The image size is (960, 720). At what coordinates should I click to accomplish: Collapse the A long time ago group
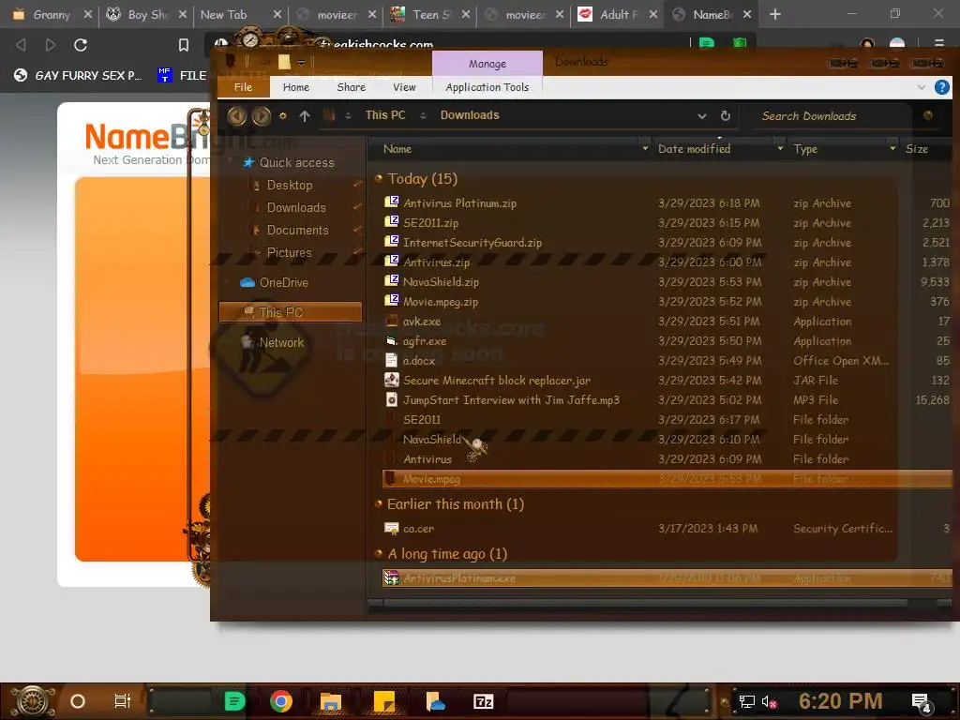pos(378,553)
